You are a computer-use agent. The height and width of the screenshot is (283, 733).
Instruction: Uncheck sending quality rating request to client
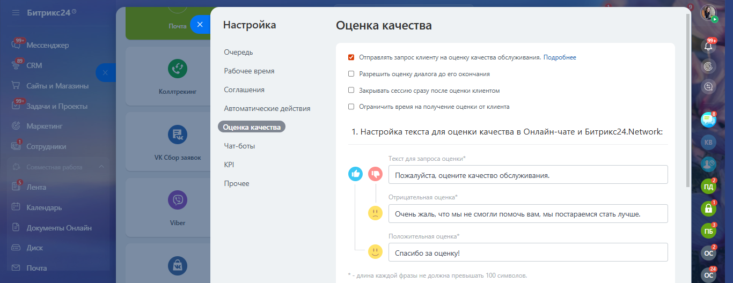[351, 57]
